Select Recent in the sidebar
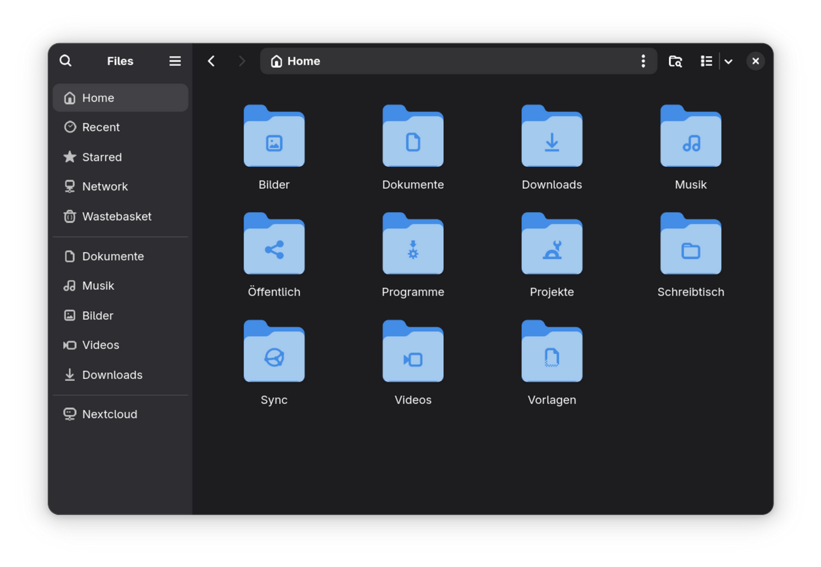821x567 pixels. click(x=101, y=127)
